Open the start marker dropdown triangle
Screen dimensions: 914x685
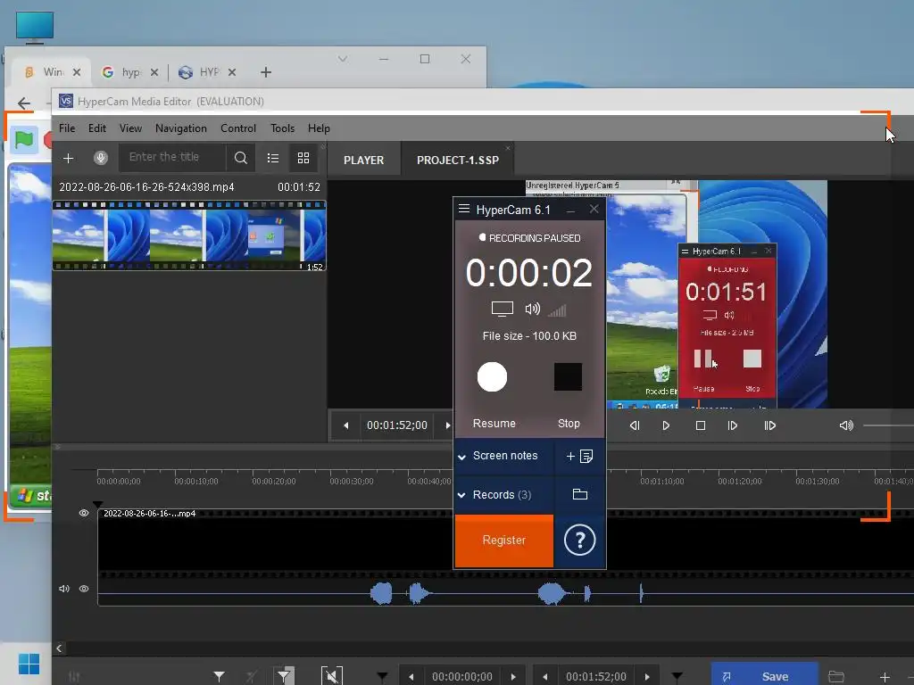point(382,677)
